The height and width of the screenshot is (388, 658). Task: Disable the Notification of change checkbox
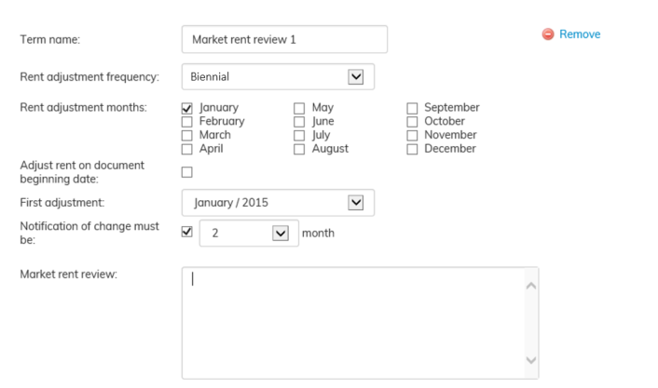click(x=187, y=232)
